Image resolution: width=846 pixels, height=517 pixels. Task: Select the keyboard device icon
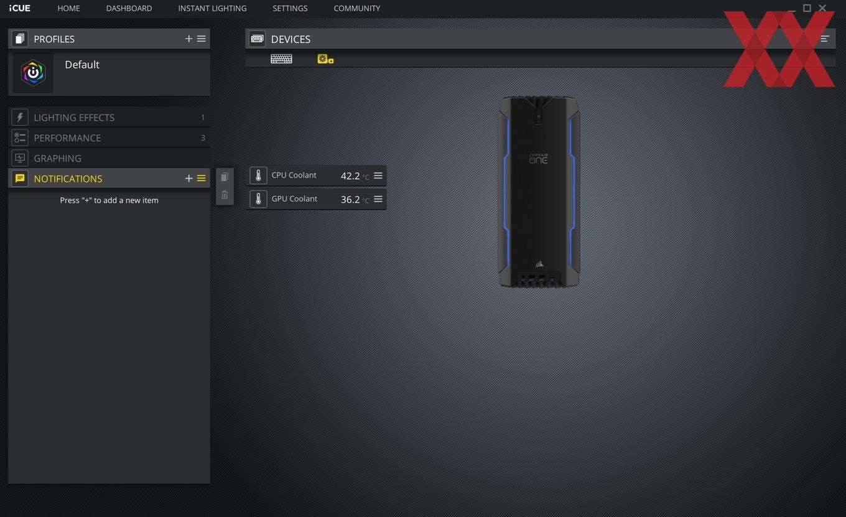coord(281,58)
